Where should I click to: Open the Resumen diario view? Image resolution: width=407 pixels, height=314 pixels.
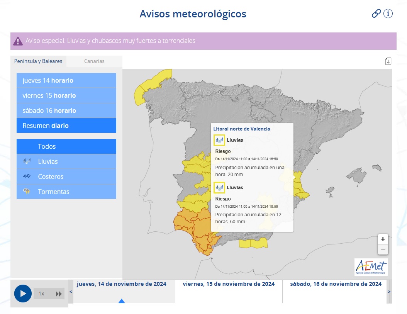pos(66,126)
